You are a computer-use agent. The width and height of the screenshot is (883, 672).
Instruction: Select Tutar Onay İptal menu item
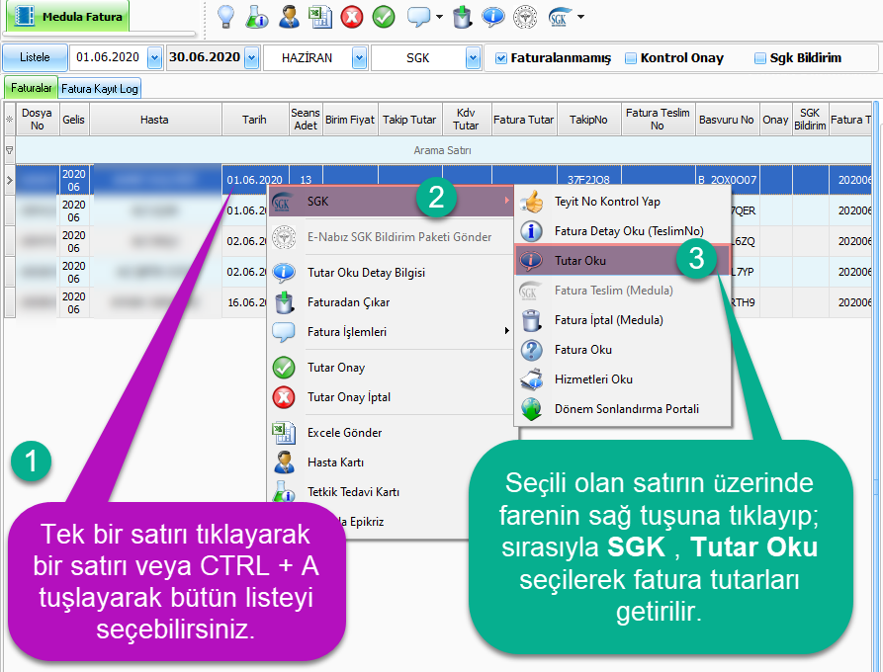pos(391,397)
